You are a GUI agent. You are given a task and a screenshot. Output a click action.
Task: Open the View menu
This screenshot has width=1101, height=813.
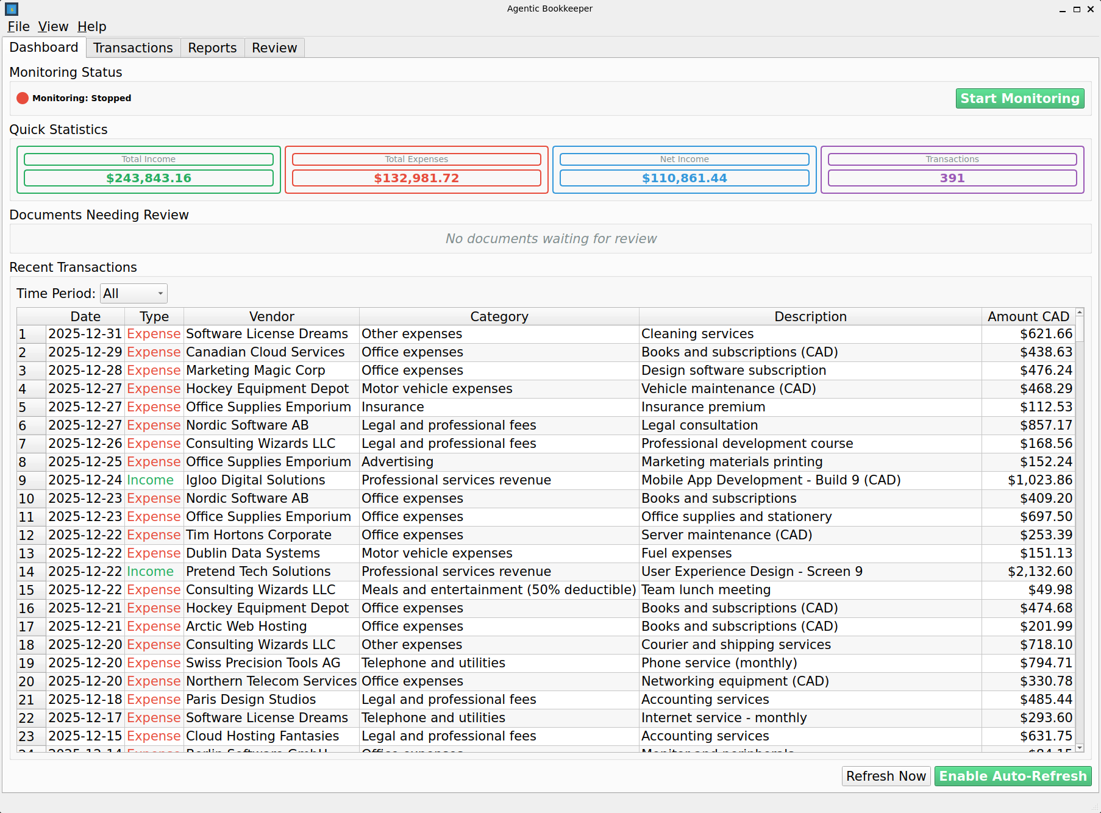(x=53, y=26)
